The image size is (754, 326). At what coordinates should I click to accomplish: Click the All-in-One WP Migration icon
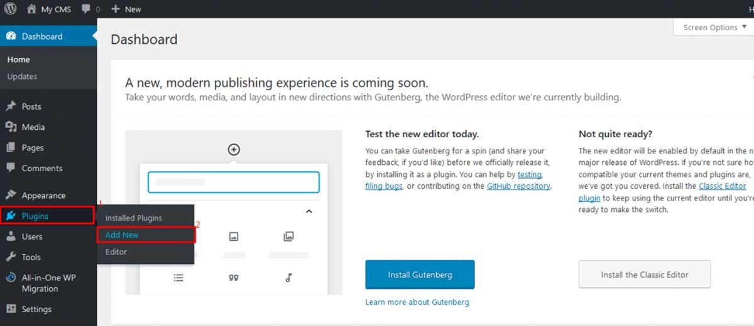(x=11, y=277)
